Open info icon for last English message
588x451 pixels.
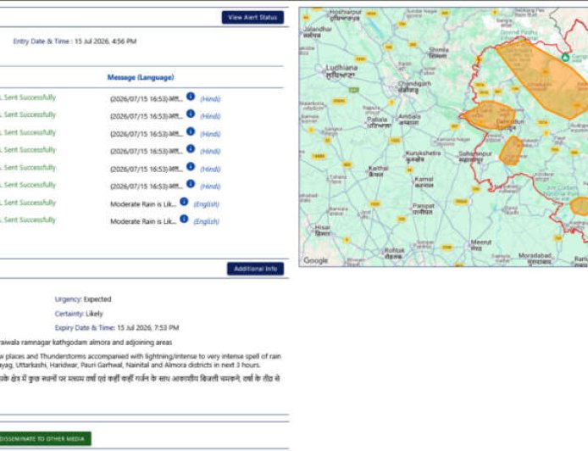(184, 219)
